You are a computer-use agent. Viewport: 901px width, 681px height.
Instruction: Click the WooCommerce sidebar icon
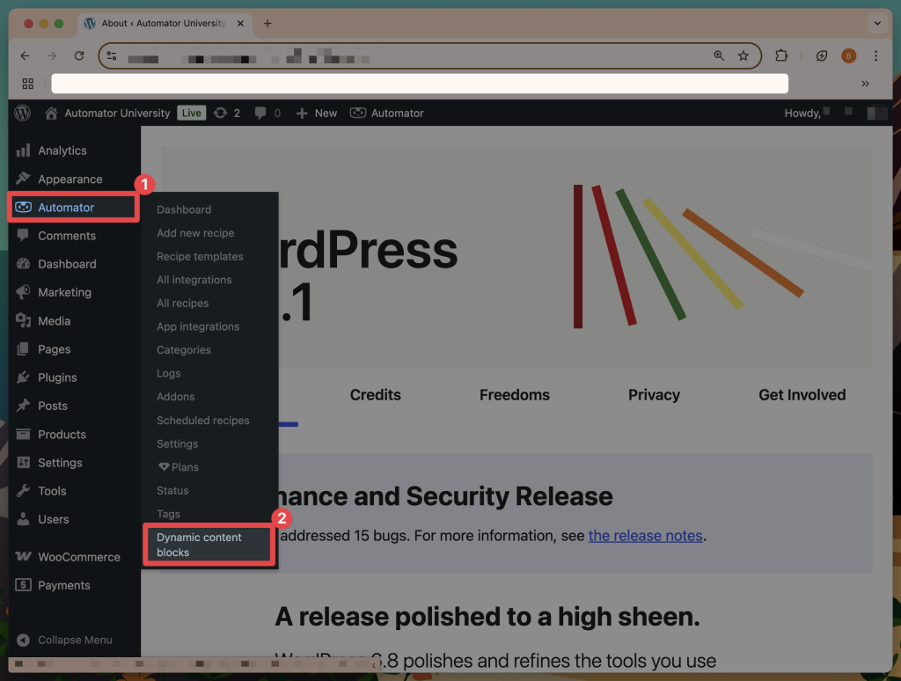[x=24, y=556]
